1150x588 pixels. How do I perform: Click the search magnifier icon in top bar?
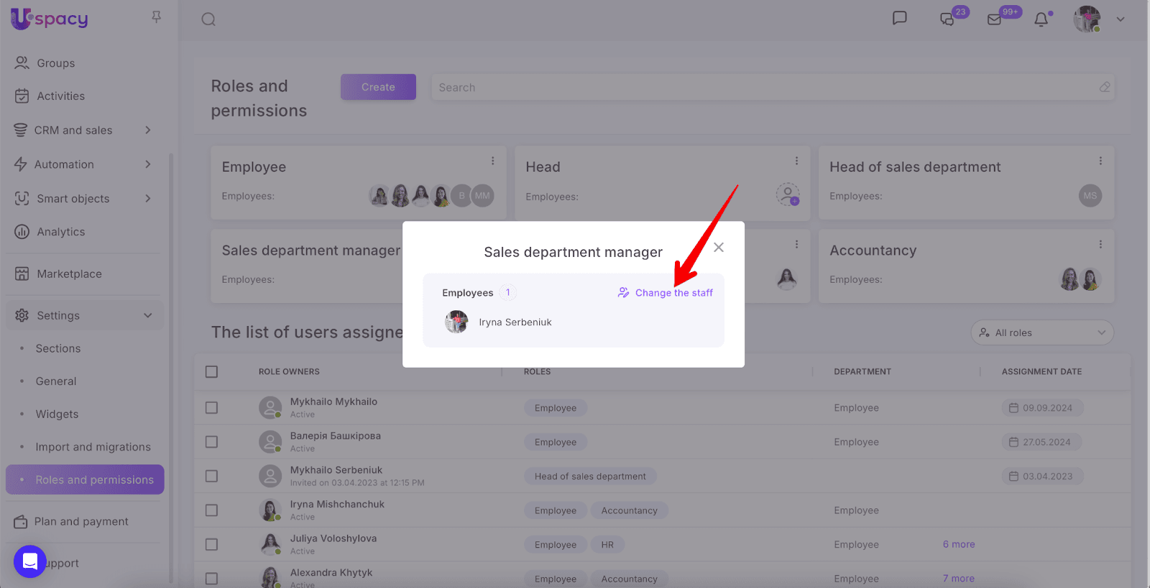coord(208,19)
